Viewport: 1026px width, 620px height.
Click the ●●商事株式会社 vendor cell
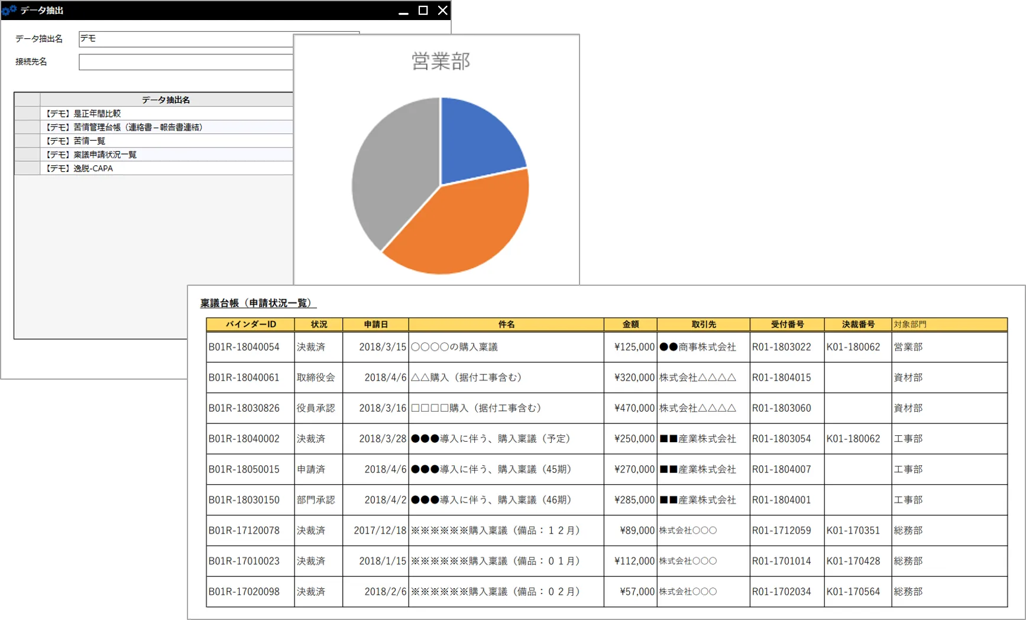pos(704,347)
